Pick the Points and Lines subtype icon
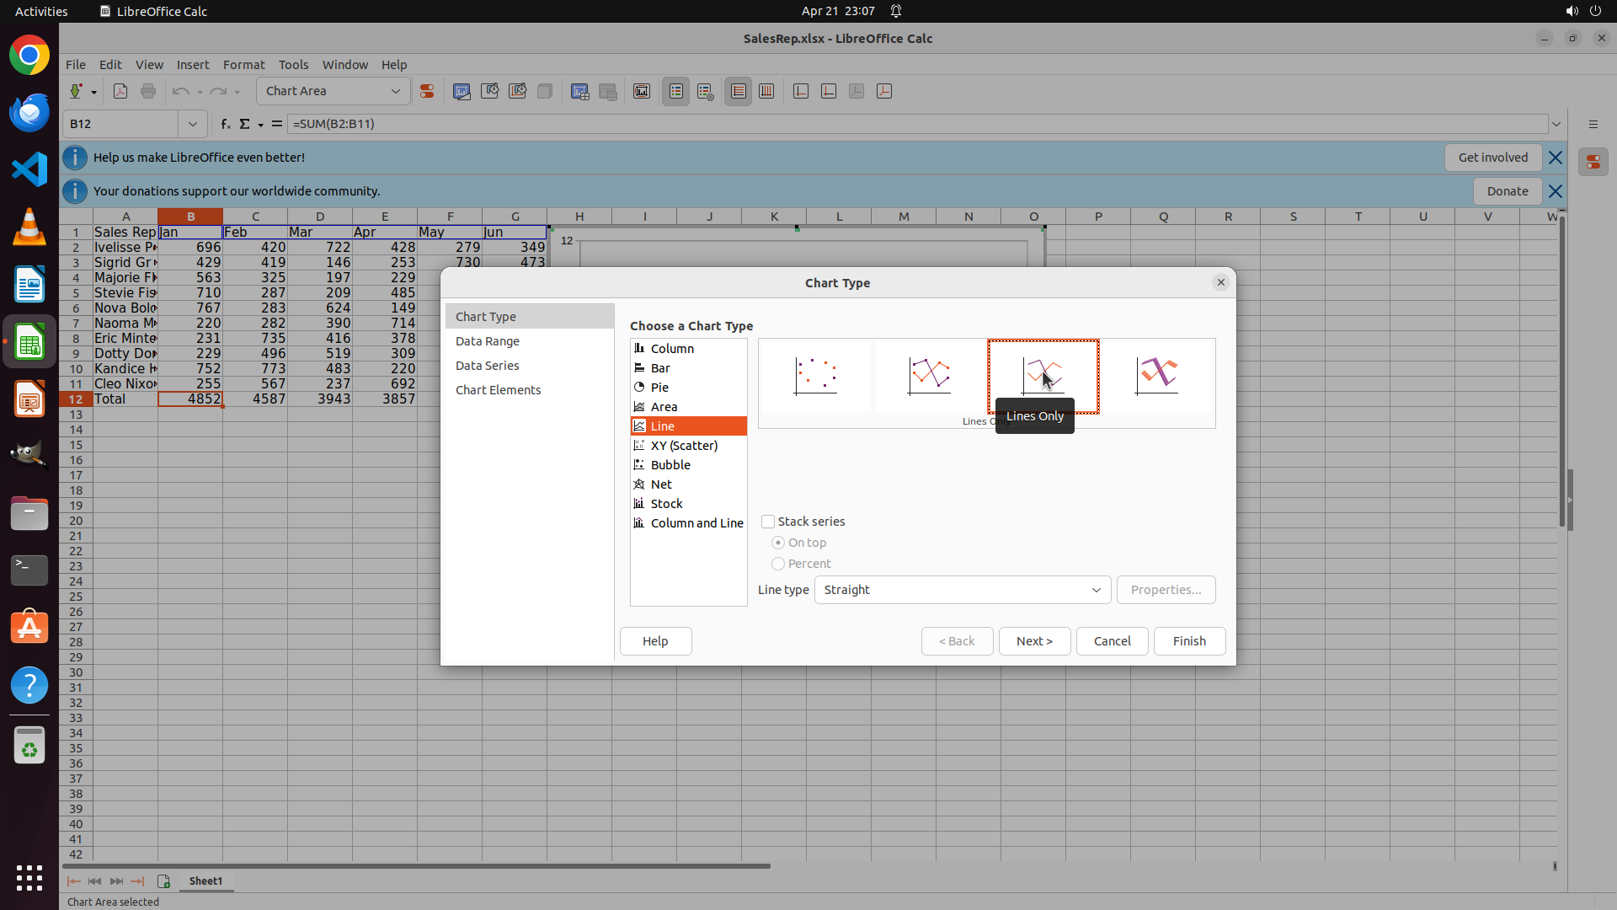This screenshot has width=1617, height=910. 929,376
